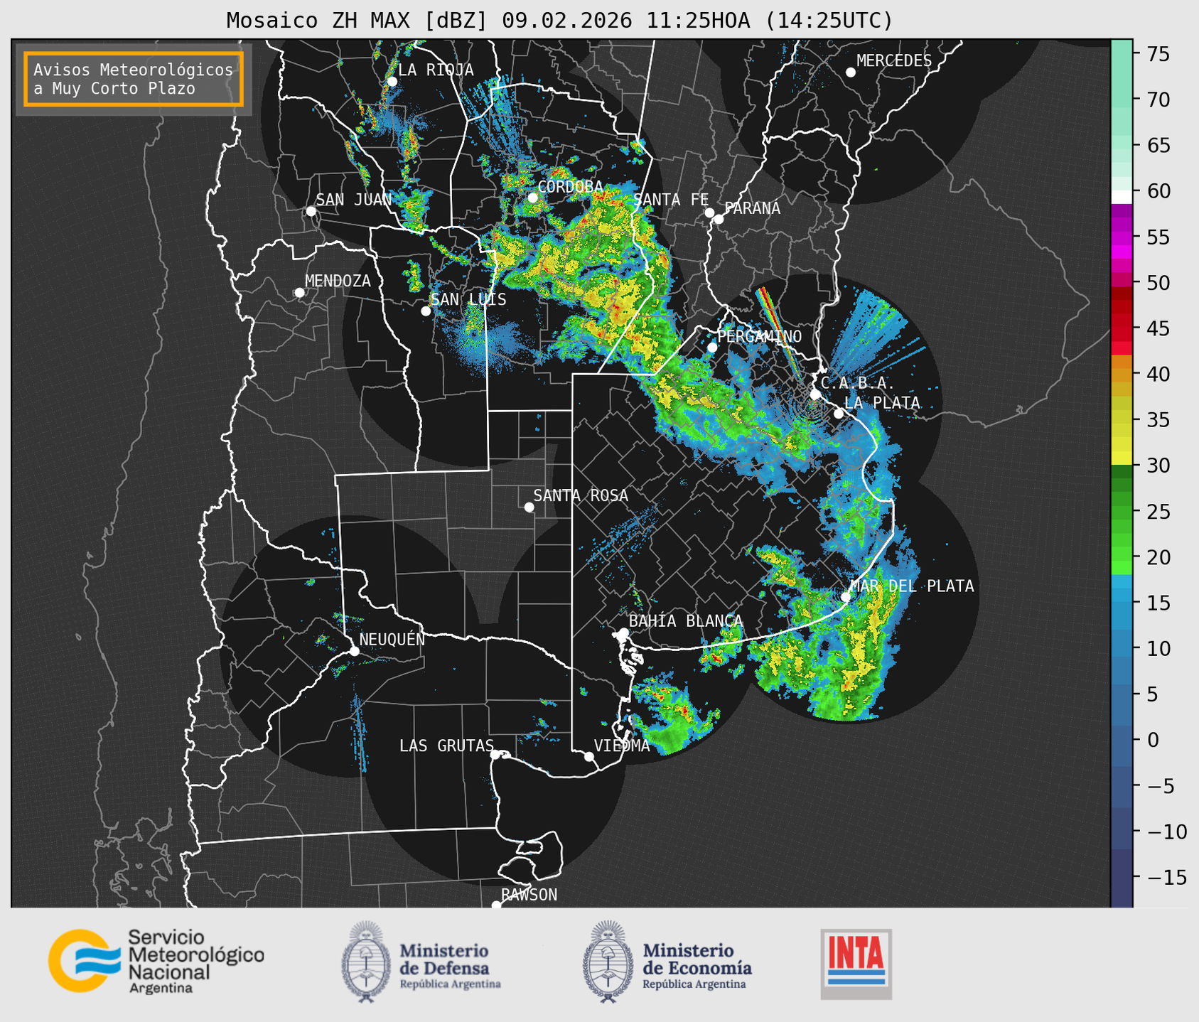Click the MENDOZA label text
Viewport: 1199px width, 1022px height.
pos(338,281)
